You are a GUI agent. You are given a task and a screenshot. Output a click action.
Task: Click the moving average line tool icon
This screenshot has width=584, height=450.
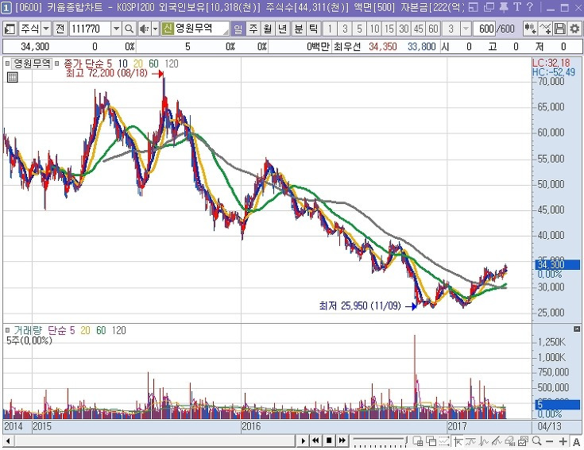(x=470, y=441)
